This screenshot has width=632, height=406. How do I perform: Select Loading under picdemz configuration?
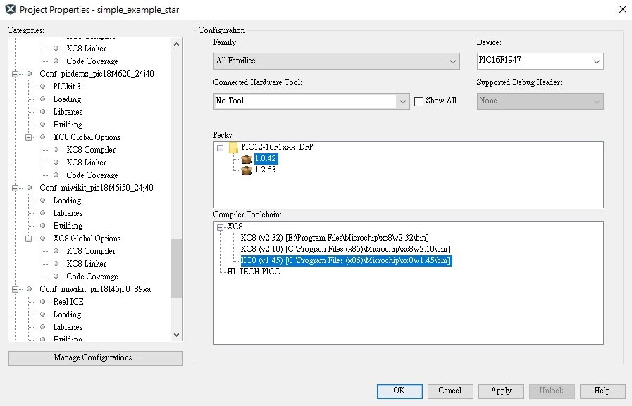(x=67, y=99)
